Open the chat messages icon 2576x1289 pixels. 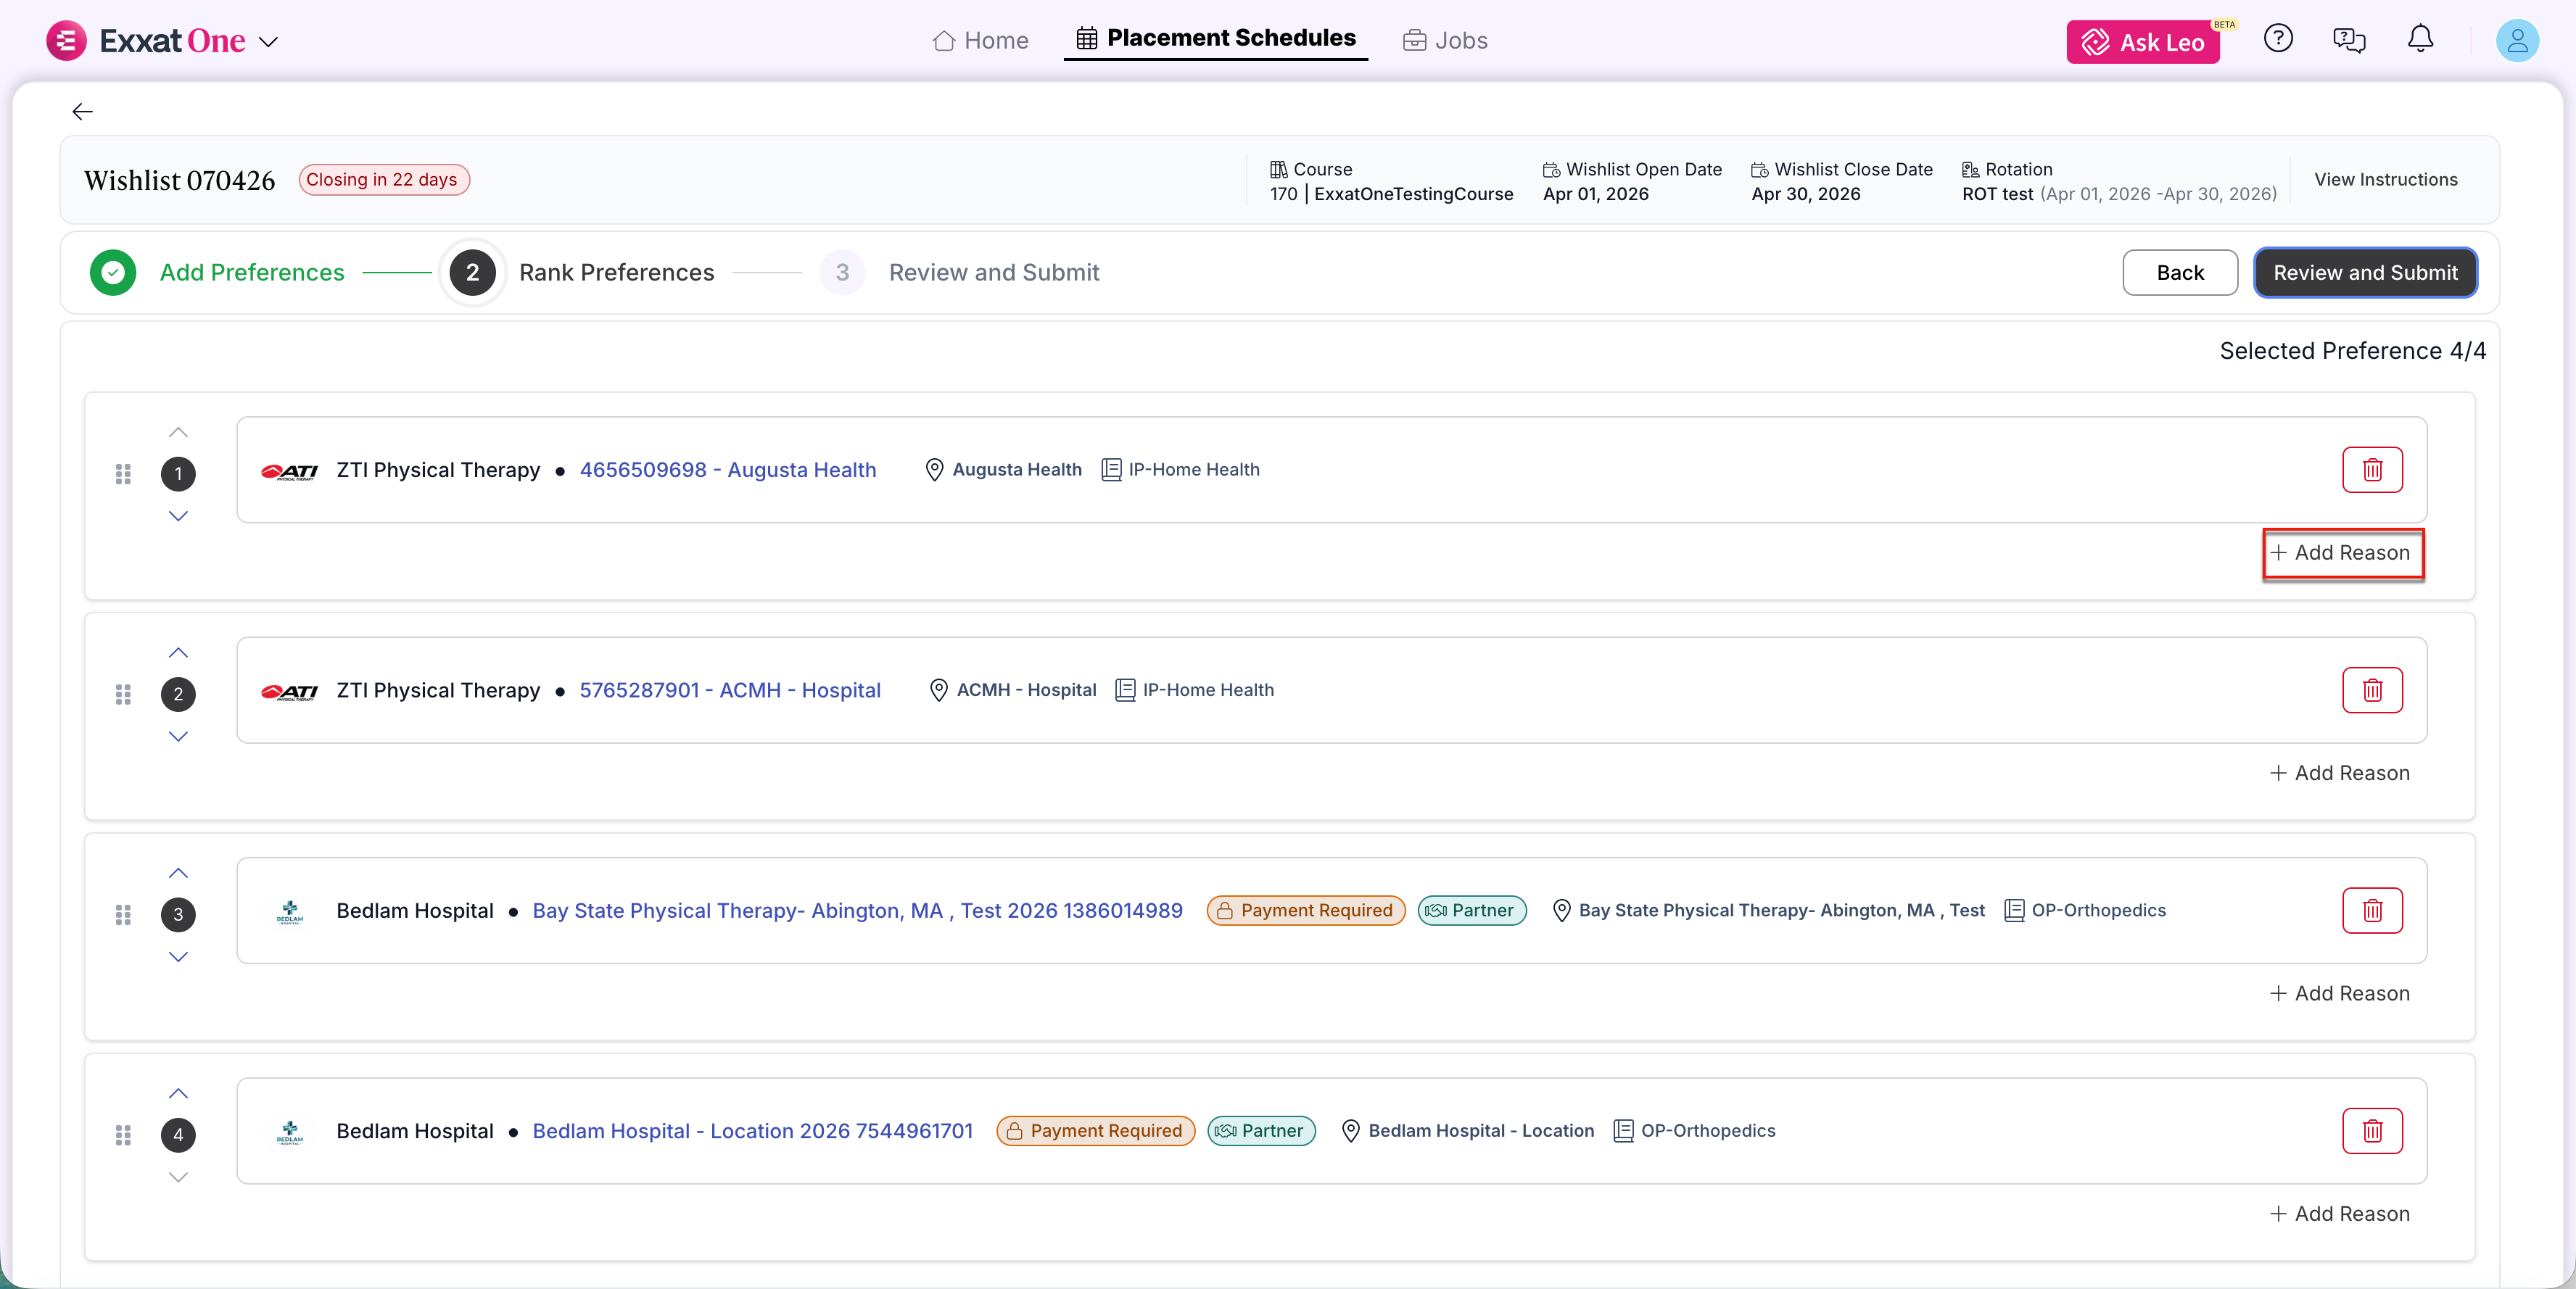point(2348,40)
